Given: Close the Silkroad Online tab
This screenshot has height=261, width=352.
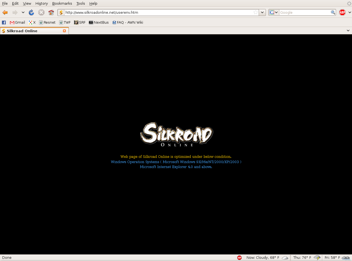Looking at the screenshot, I should (x=64, y=31).
